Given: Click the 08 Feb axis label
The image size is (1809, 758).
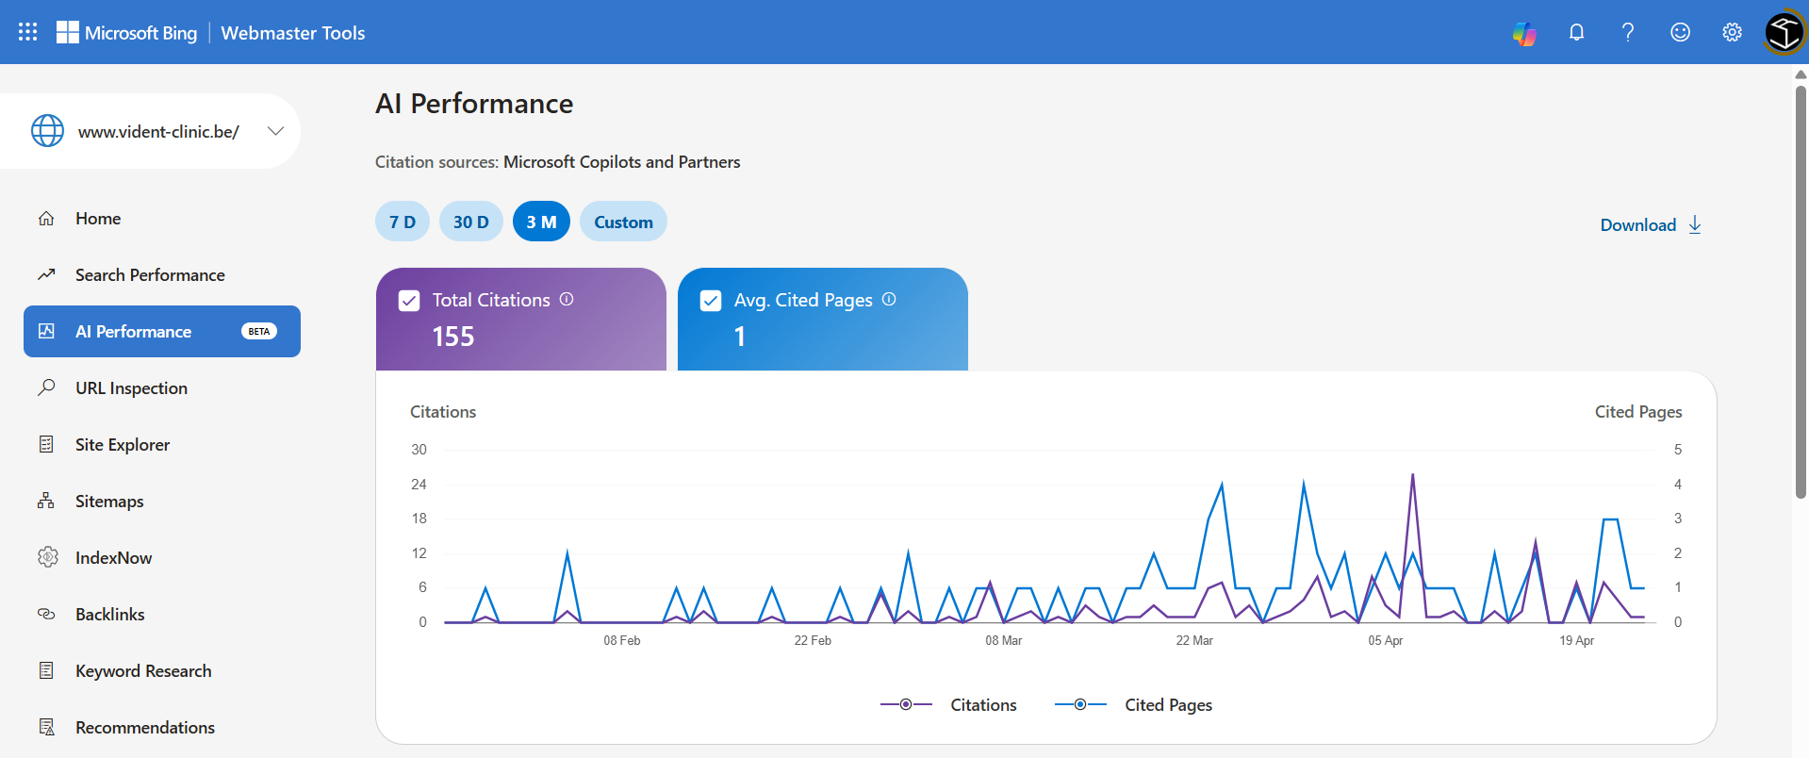Looking at the screenshot, I should coord(622,640).
